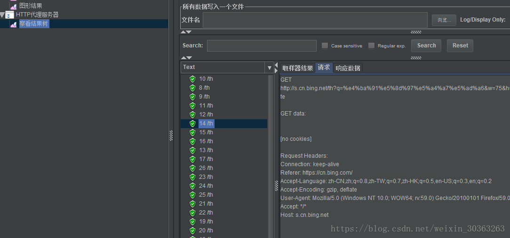Click the Host: s.cn.bing.net header line
The width and height of the screenshot is (510, 238).
(x=304, y=215)
